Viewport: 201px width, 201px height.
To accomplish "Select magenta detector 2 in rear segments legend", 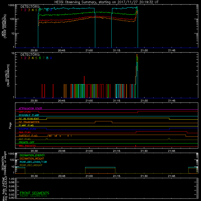I will click(25, 58).
